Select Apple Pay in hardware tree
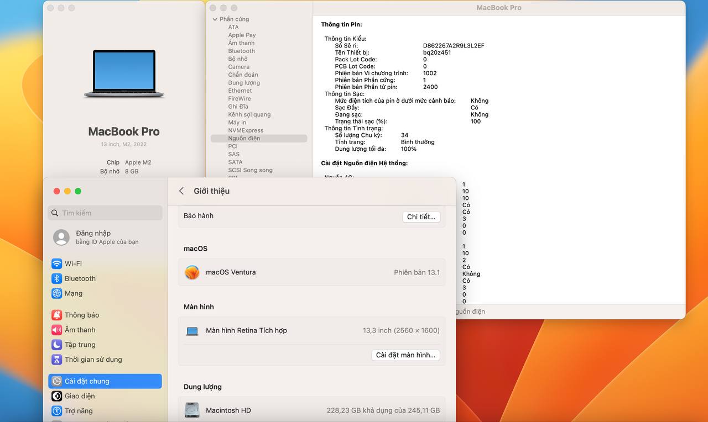The image size is (708, 422). click(242, 35)
